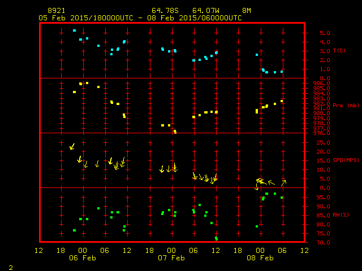Select the 06 Feb date label

(x=83, y=257)
